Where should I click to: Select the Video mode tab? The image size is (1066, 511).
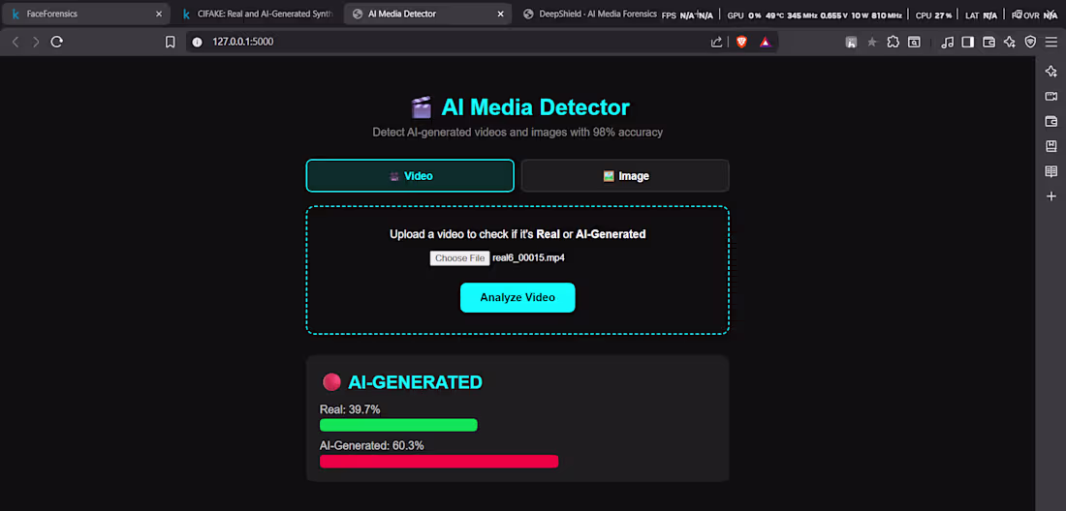coord(410,176)
